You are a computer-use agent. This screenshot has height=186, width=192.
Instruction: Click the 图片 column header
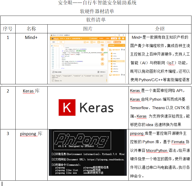point(88,29)
